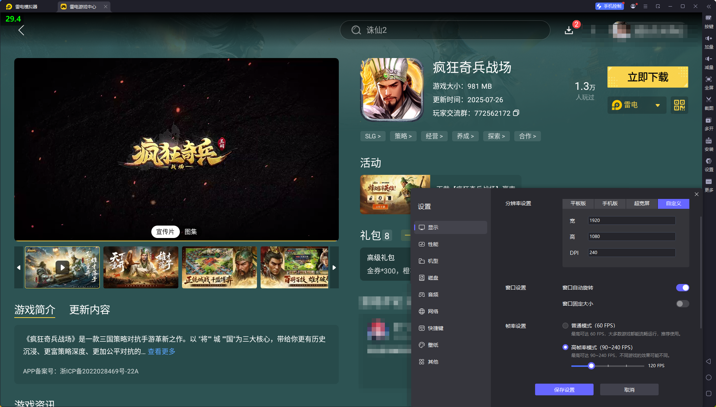716x407 pixels.
Task: Open the 快捷键 shortcuts settings section
Action: click(x=451, y=328)
